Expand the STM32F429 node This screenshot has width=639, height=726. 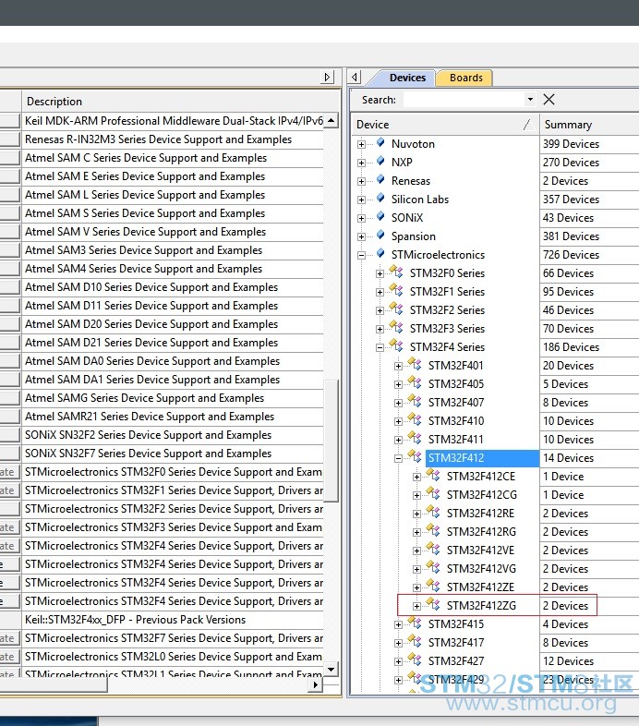pyautogui.click(x=398, y=680)
